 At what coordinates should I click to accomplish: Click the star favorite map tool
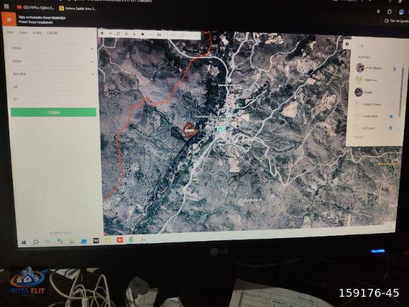click(x=143, y=34)
